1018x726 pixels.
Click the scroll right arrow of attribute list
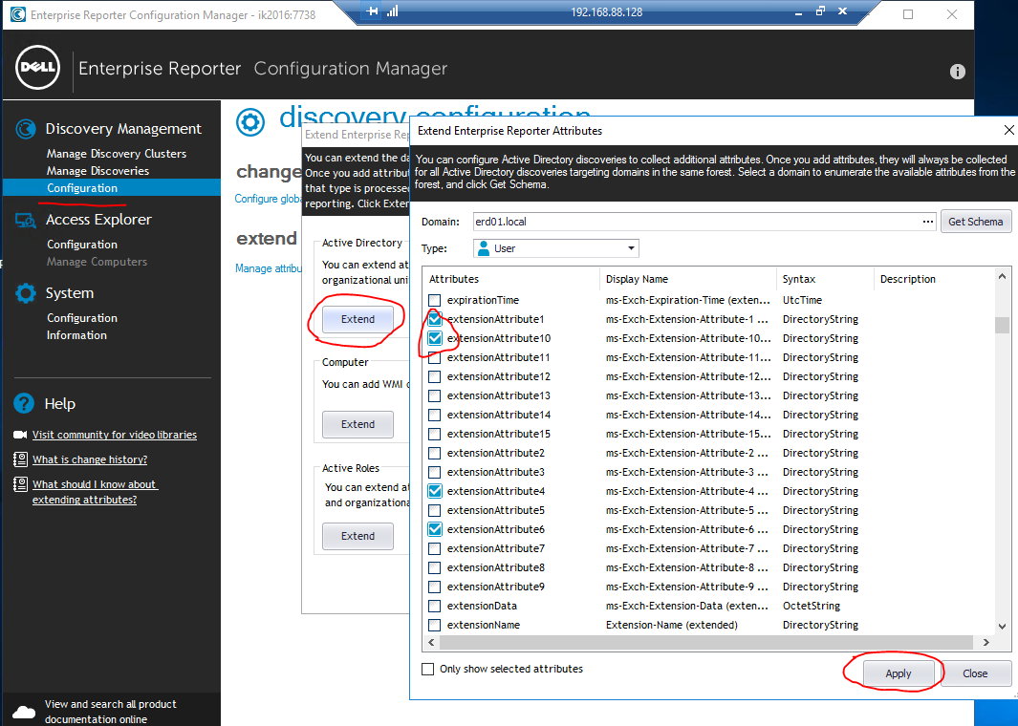(x=986, y=642)
